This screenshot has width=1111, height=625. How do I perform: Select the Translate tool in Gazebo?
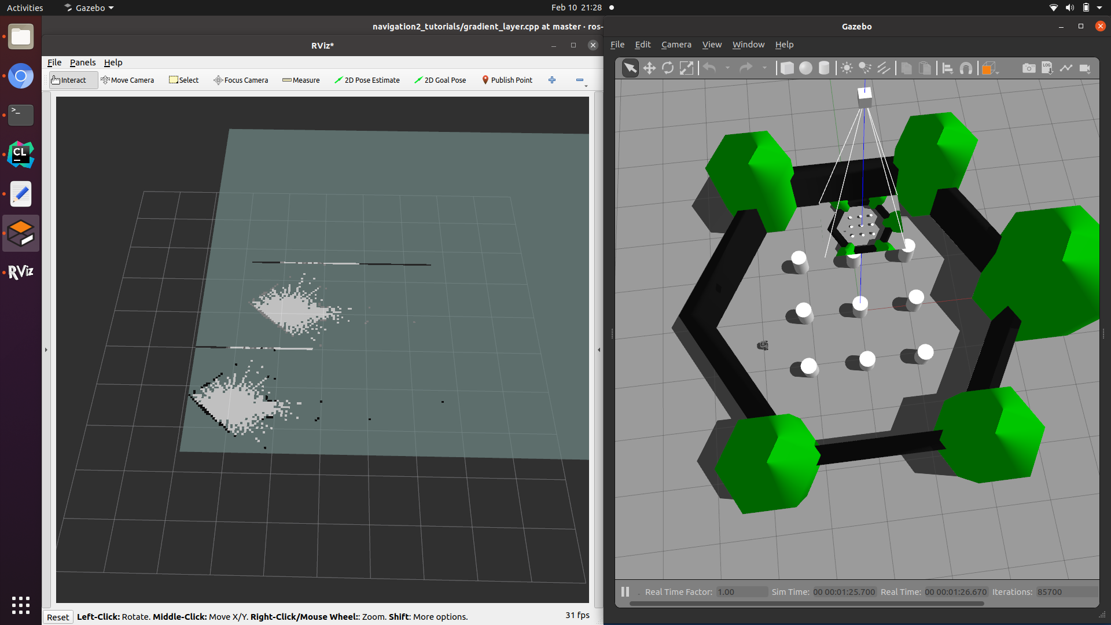pos(649,68)
